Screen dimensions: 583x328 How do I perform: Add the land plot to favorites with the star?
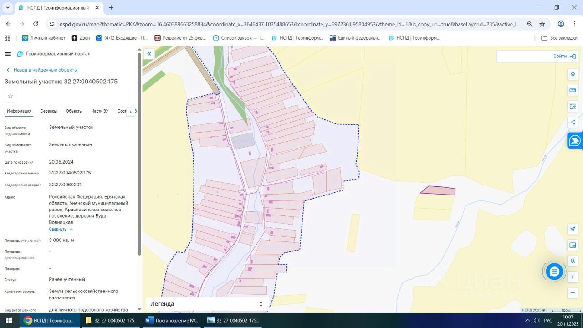pyautogui.click(x=10, y=96)
